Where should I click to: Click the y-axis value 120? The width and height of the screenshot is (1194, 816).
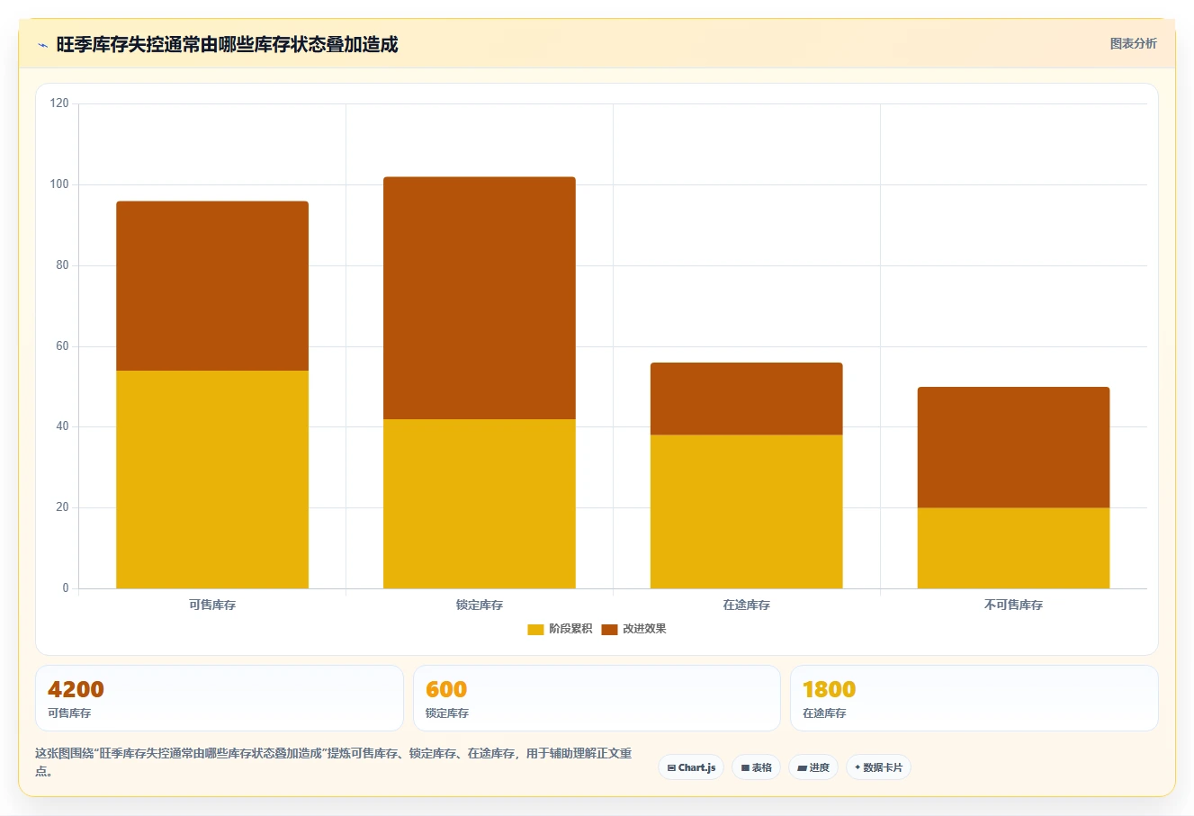pos(59,103)
